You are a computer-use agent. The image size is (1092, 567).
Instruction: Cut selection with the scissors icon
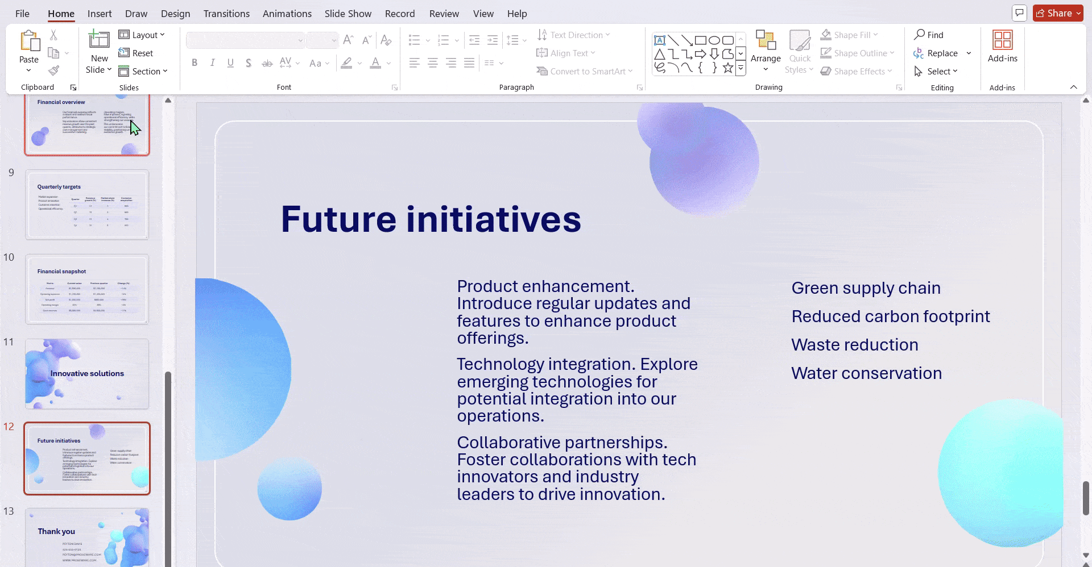(x=53, y=35)
